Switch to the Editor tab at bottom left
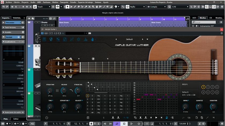Viewport: 225px width, 126px height. 16,119
